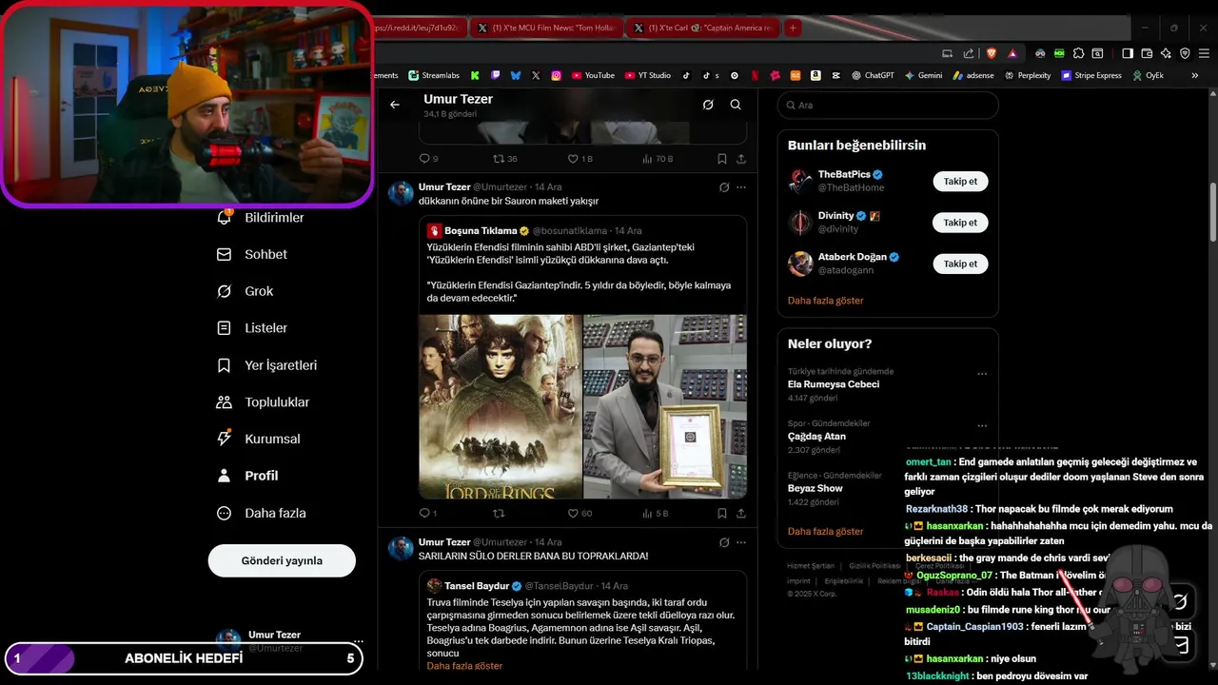The height and width of the screenshot is (685, 1218).
Task: Repost the tweet showing 36 reposts
Action: pos(505,159)
